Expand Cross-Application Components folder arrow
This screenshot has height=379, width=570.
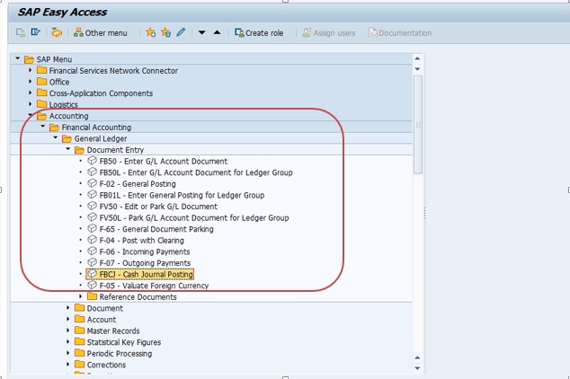31,93
